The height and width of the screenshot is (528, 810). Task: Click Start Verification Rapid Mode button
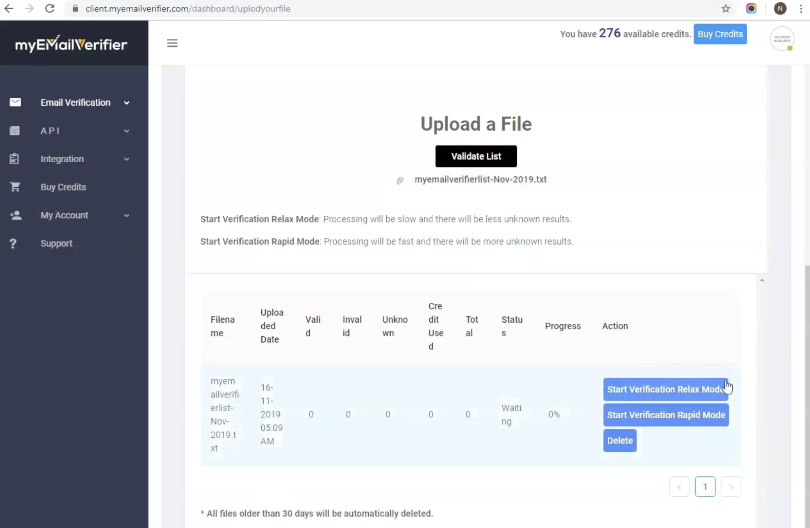pos(666,415)
